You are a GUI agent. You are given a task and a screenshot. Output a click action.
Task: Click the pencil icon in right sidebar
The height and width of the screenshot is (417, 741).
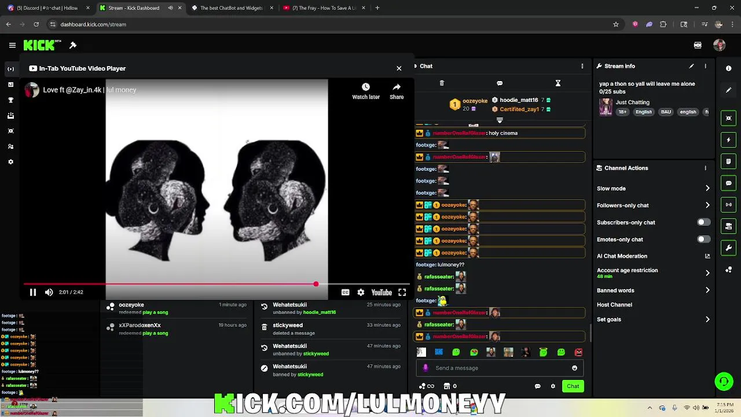[728, 90]
